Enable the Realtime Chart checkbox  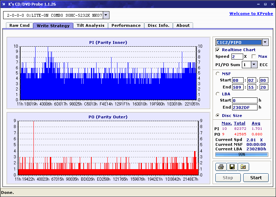point(218,50)
